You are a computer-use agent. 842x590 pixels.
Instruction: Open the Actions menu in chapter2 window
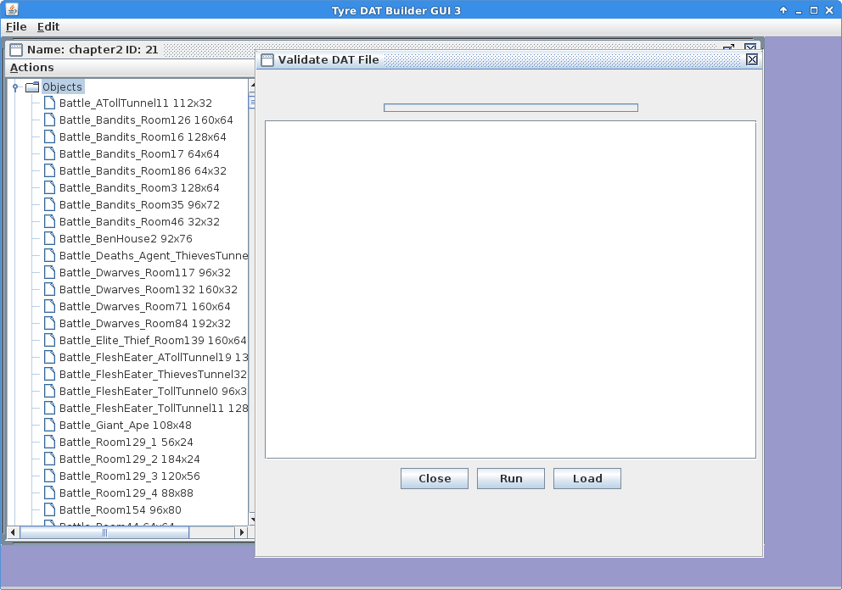pos(31,68)
